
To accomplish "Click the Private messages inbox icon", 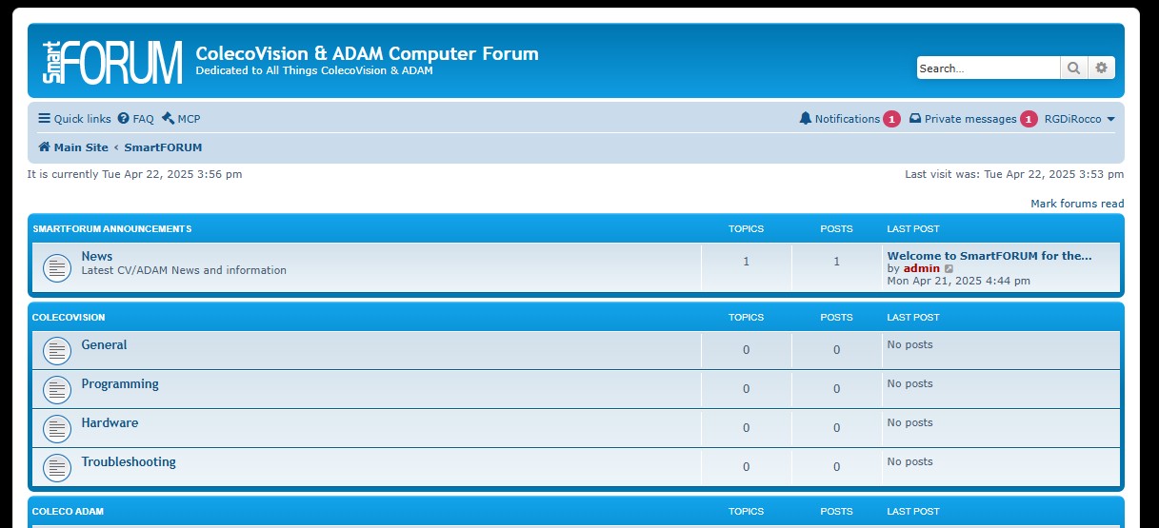I will click(915, 119).
